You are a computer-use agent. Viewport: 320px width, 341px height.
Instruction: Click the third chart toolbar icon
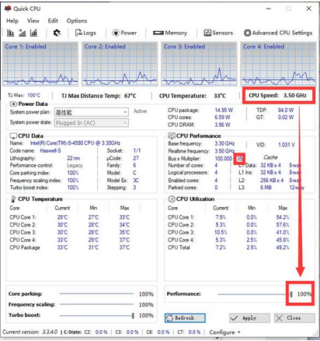point(33,33)
